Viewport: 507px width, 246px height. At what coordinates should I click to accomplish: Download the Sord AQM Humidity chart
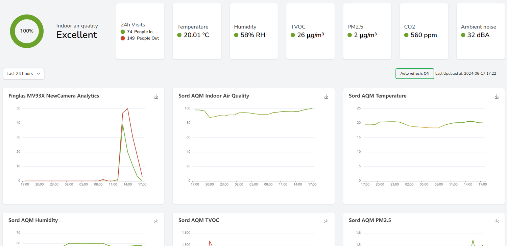(x=156, y=221)
